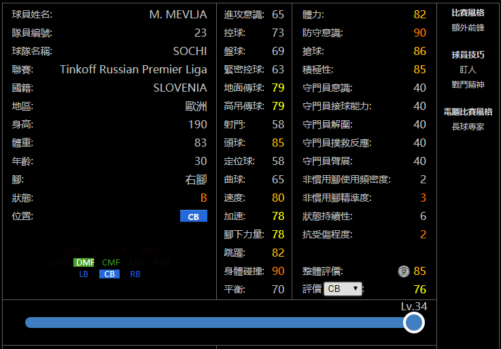Open the 評價 position dropdown showing CB
The height and width of the screenshot is (349, 501).
point(343,289)
